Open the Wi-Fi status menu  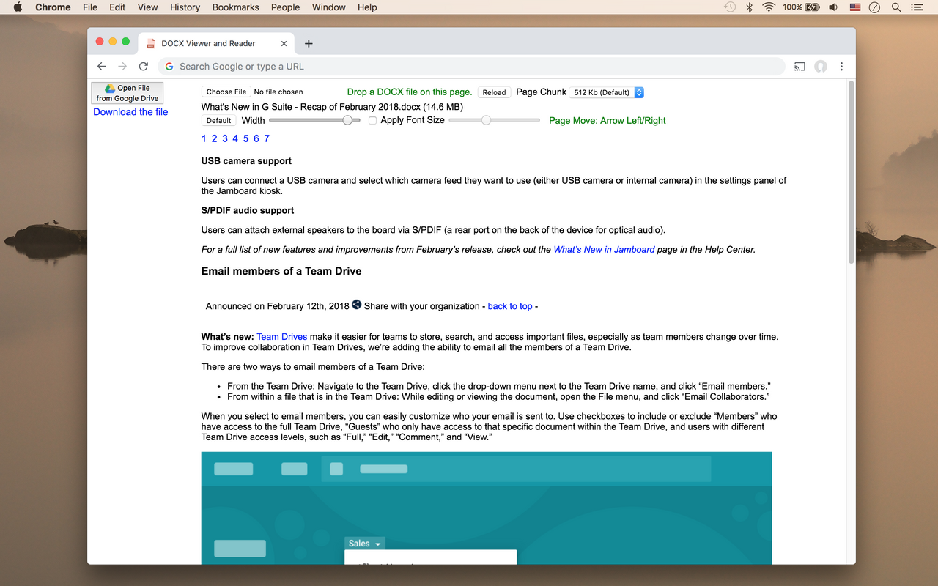click(x=767, y=7)
